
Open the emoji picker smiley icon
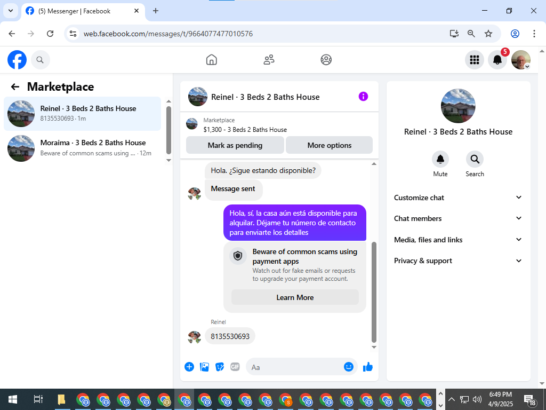(x=349, y=367)
